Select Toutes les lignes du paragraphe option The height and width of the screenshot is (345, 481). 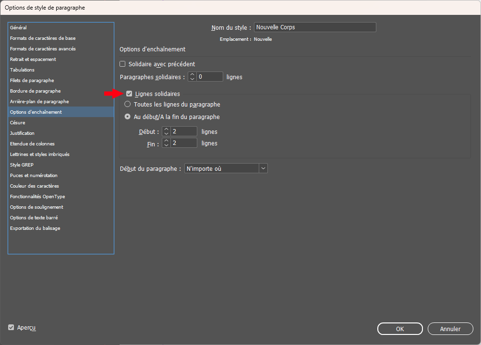[128, 104]
